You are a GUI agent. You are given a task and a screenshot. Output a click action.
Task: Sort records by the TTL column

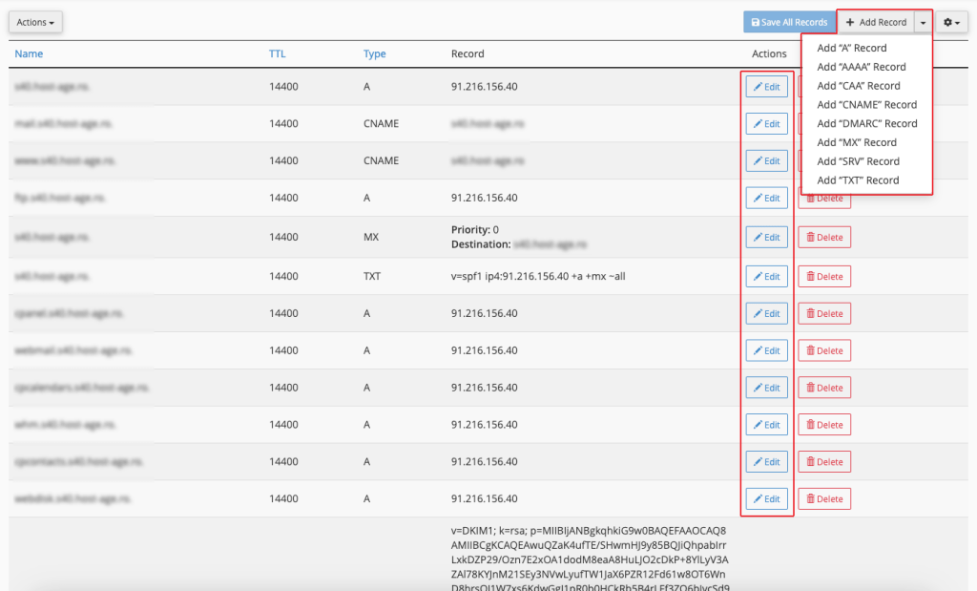[277, 53]
